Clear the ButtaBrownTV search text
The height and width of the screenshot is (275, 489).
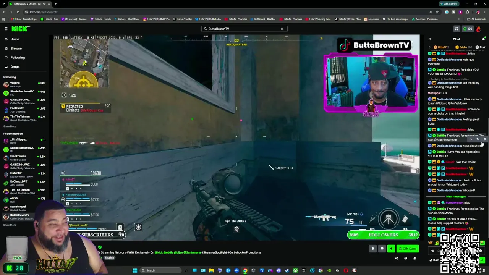(282, 29)
